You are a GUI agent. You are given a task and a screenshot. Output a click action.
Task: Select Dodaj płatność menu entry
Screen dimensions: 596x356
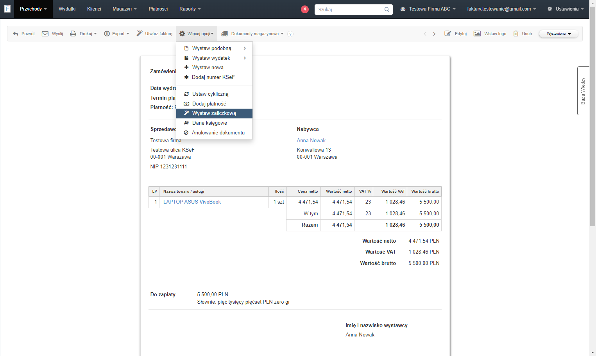pyautogui.click(x=214, y=104)
